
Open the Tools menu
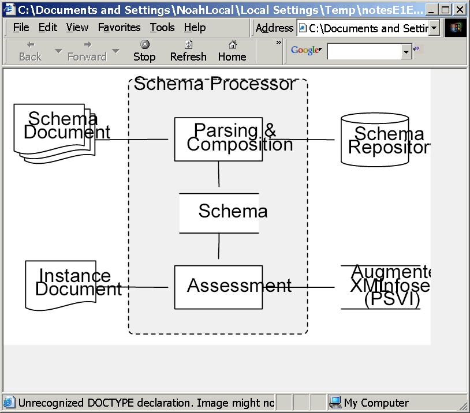[162, 28]
